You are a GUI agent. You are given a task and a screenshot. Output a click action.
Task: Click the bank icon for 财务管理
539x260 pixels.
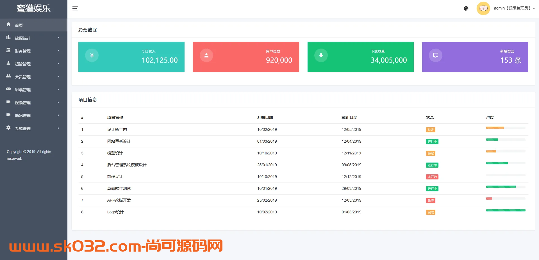(x=8, y=50)
